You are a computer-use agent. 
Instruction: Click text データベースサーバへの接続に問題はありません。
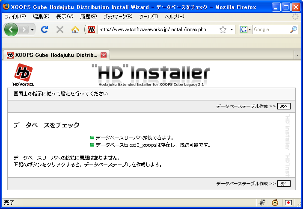click(x=67, y=158)
